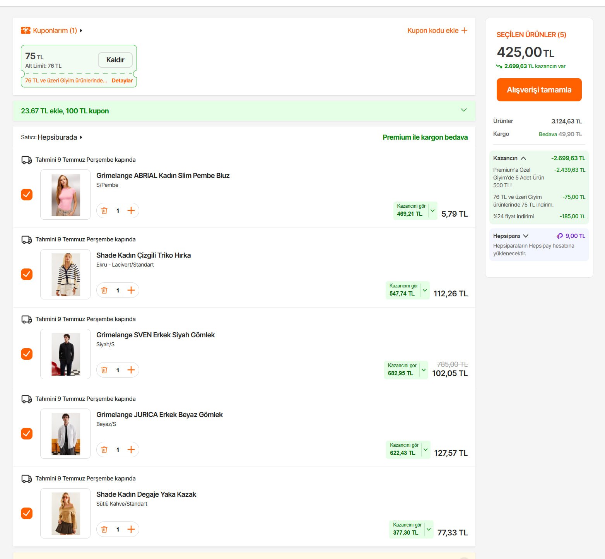Click the white shirt product thumbnail
The width and height of the screenshot is (605, 559).
click(x=65, y=434)
